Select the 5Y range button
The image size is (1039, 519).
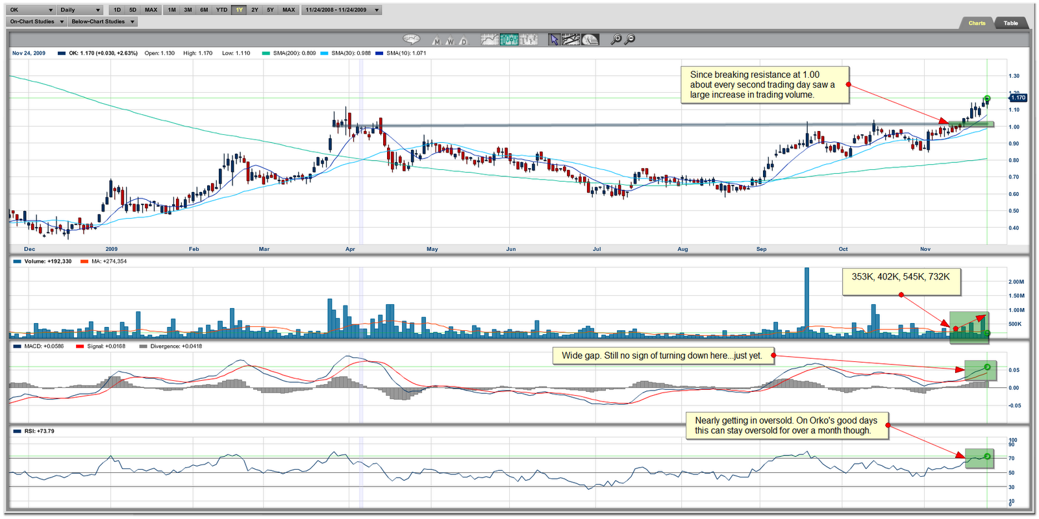270,10
